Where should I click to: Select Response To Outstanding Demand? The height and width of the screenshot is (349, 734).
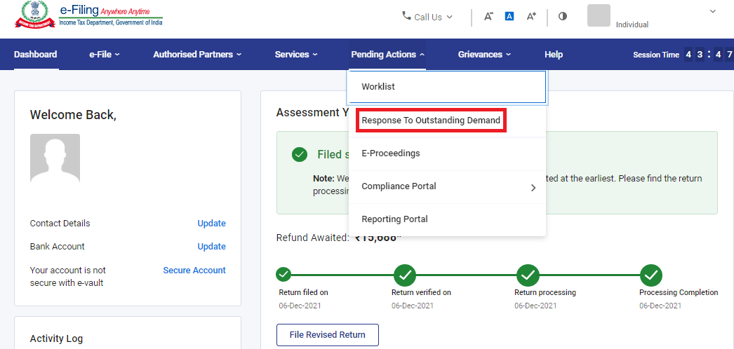[431, 121]
